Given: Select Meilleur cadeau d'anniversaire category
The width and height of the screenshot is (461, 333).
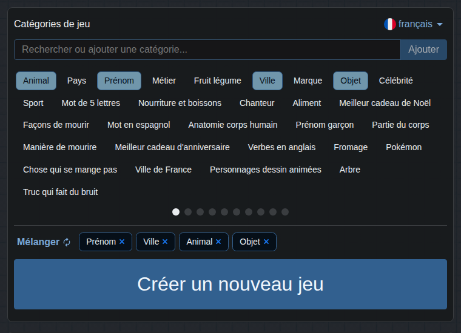Looking at the screenshot, I should click(x=172, y=147).
